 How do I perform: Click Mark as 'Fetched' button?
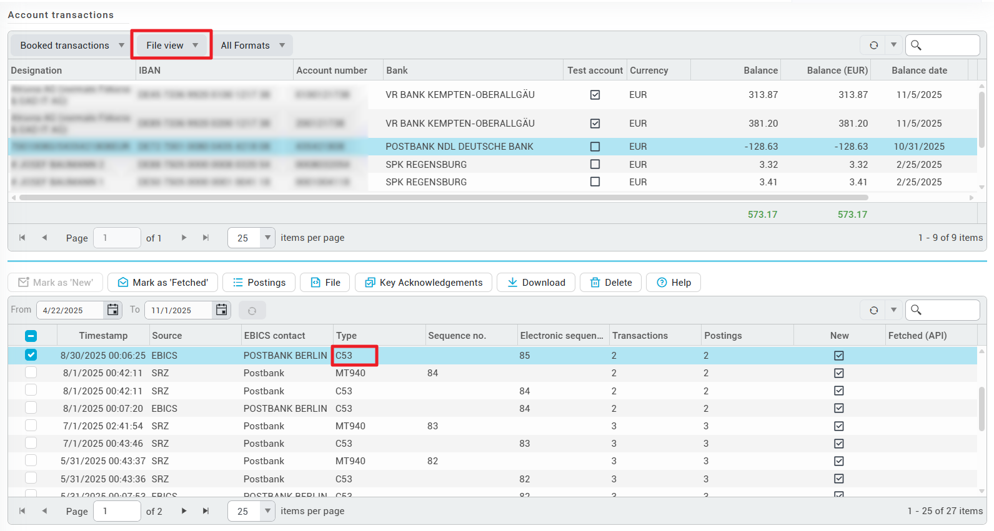pyautogui.click(x=162, y=283)
